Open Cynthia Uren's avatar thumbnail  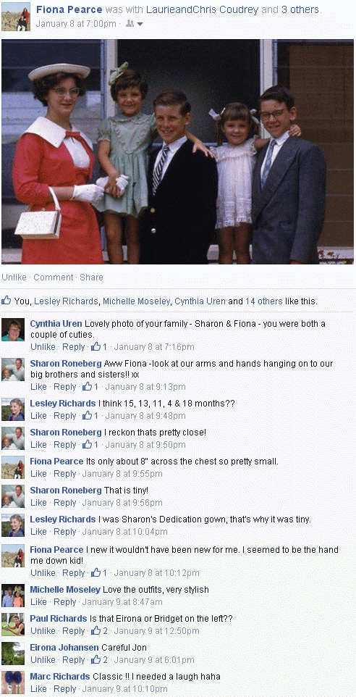tap(13, 330)
